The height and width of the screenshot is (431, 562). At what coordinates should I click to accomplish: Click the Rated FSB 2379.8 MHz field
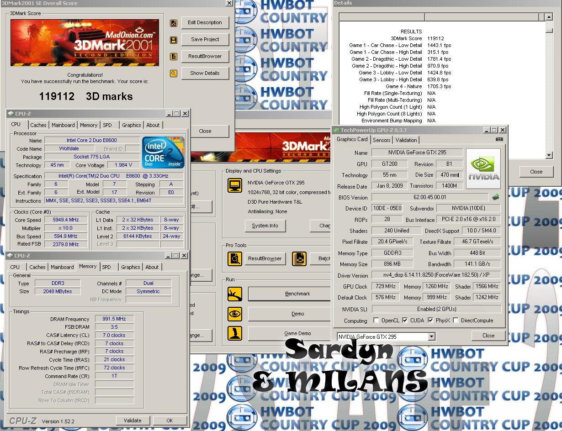[66, 244]
